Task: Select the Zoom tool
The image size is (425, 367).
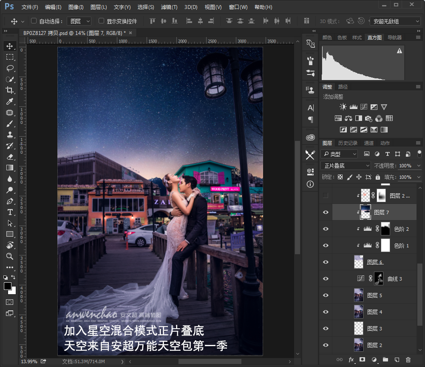Action: pos(10,256)
